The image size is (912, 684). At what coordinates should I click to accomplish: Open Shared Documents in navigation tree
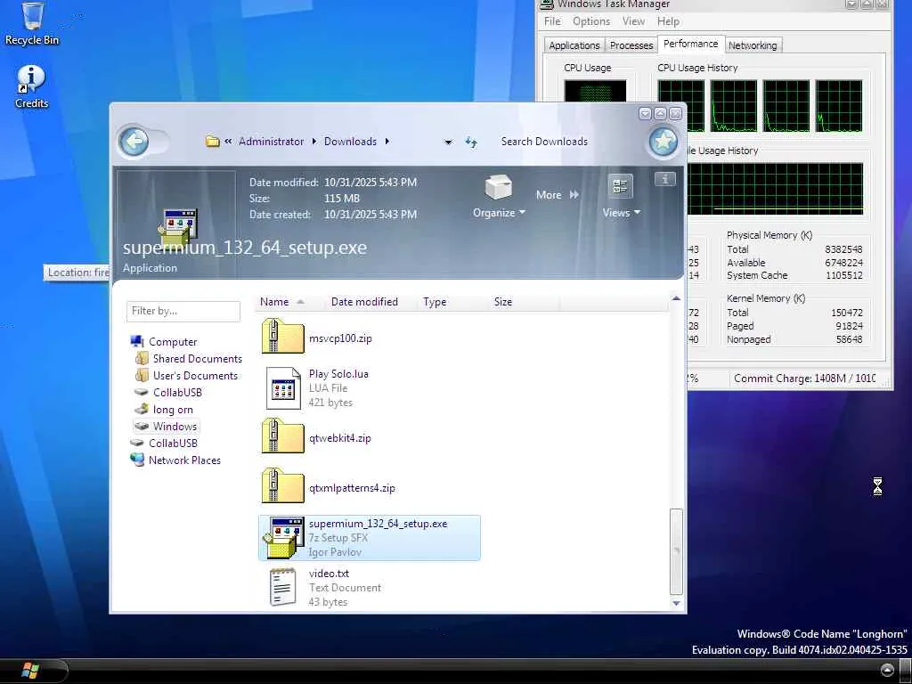(197, 359)
